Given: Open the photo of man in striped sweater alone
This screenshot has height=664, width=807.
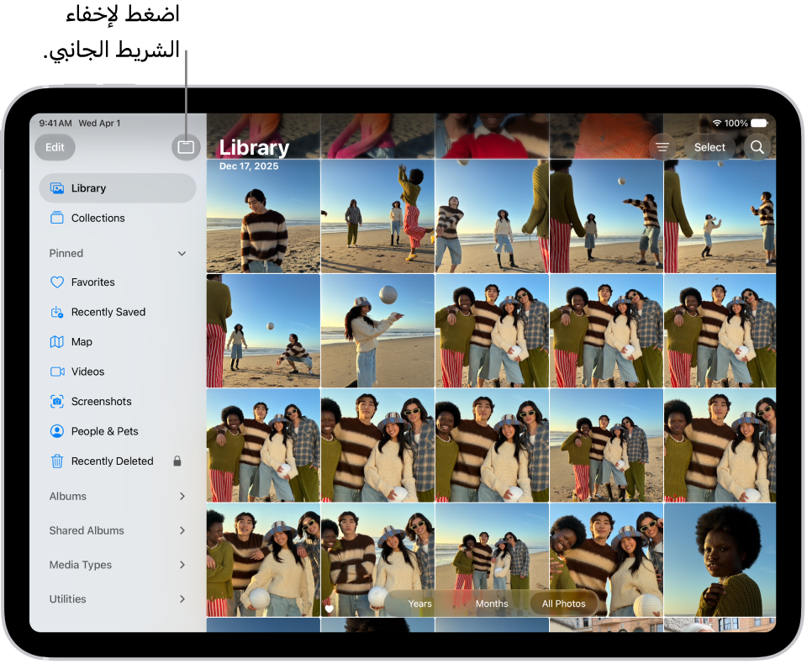Looking at the screenshot, I should click(263, 216).
